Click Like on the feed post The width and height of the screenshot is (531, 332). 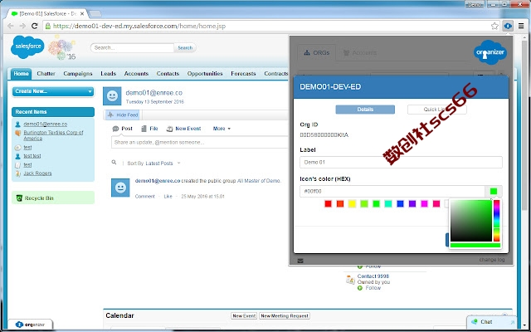pyautogui.click(x=168, y=197)
